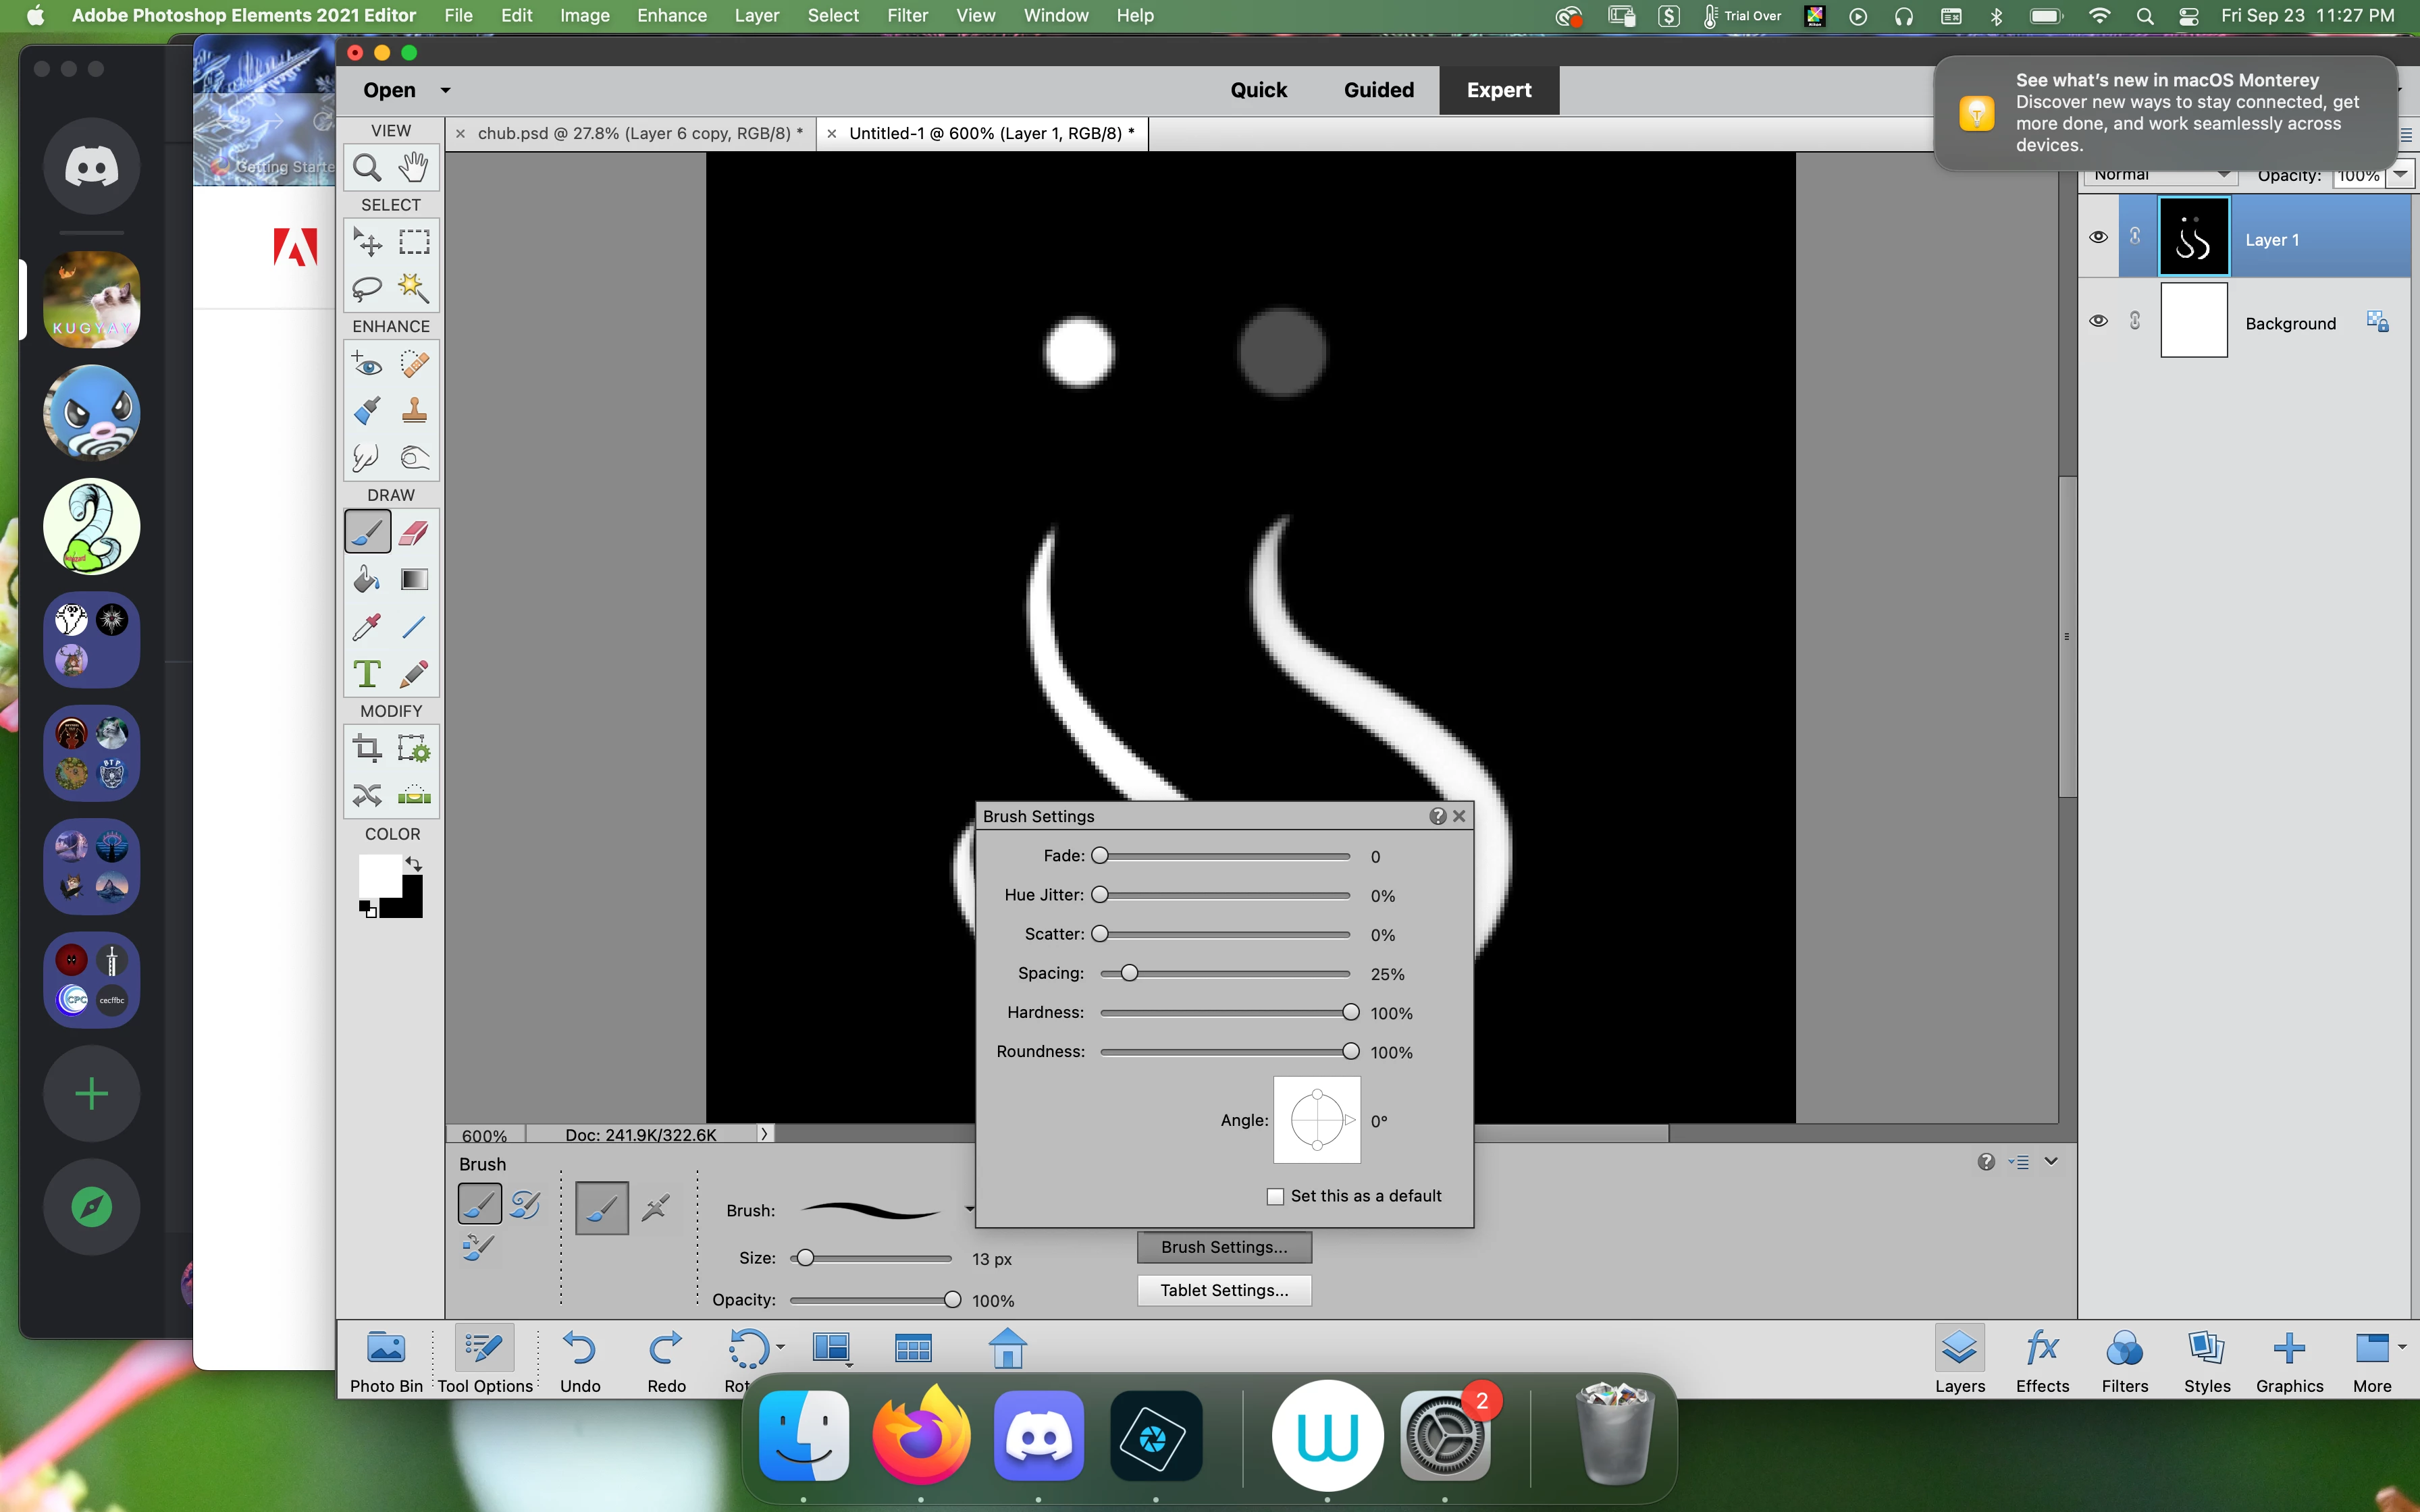Toggle visibility of Layer 1
This screenshot has height=1512, width=2420.
pyautogui.click(x=2098, y=237)
